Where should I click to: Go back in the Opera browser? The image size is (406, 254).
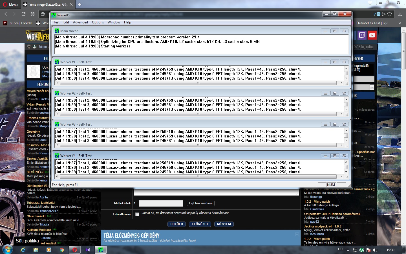point(5,14)
